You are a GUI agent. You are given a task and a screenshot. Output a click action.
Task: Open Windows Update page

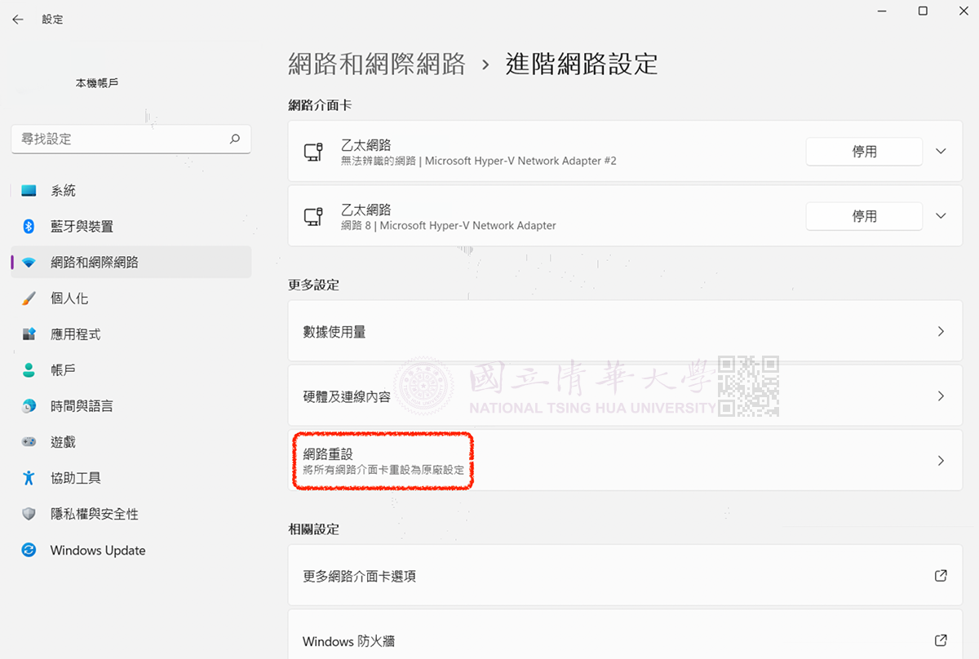coord(97,551)
